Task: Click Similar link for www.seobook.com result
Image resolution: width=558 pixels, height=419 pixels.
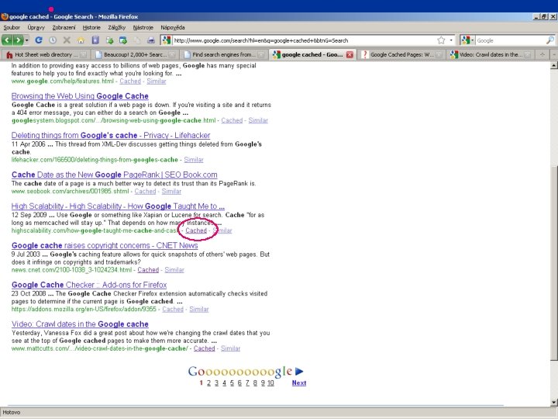Action: coord(171,192)
